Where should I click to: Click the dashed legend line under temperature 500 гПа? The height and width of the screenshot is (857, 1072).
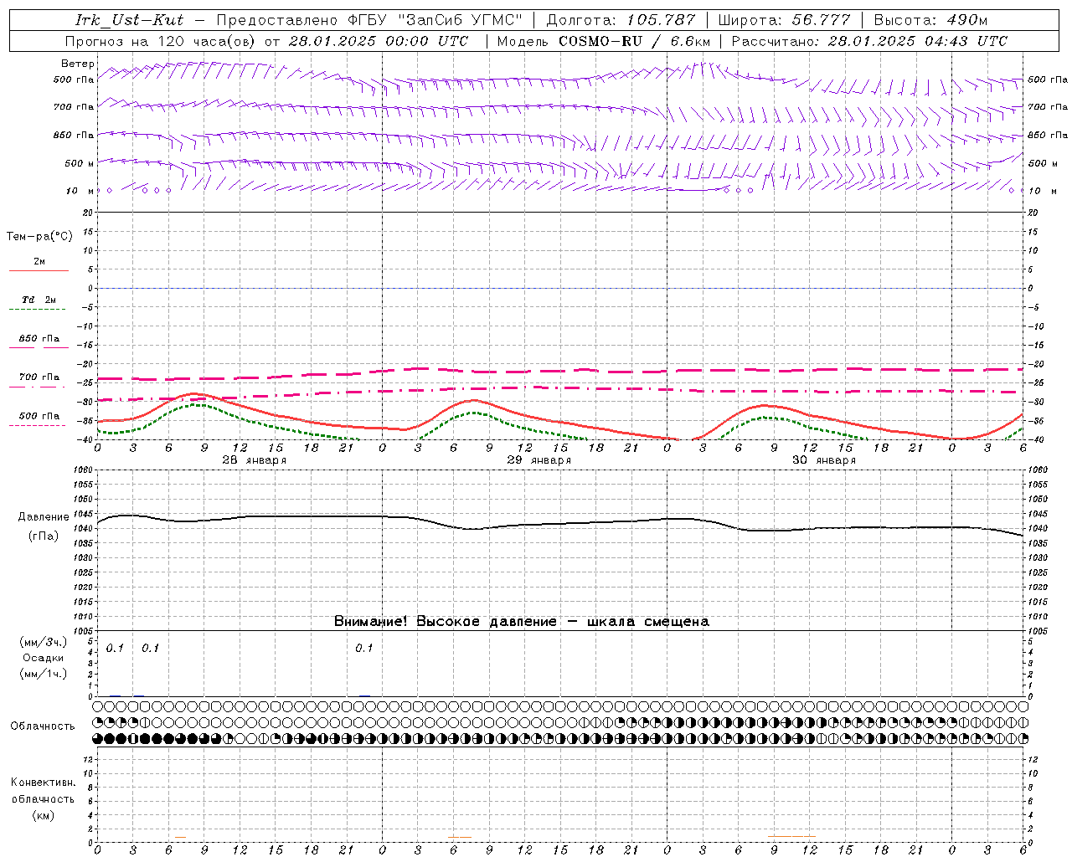pos(37,426)
